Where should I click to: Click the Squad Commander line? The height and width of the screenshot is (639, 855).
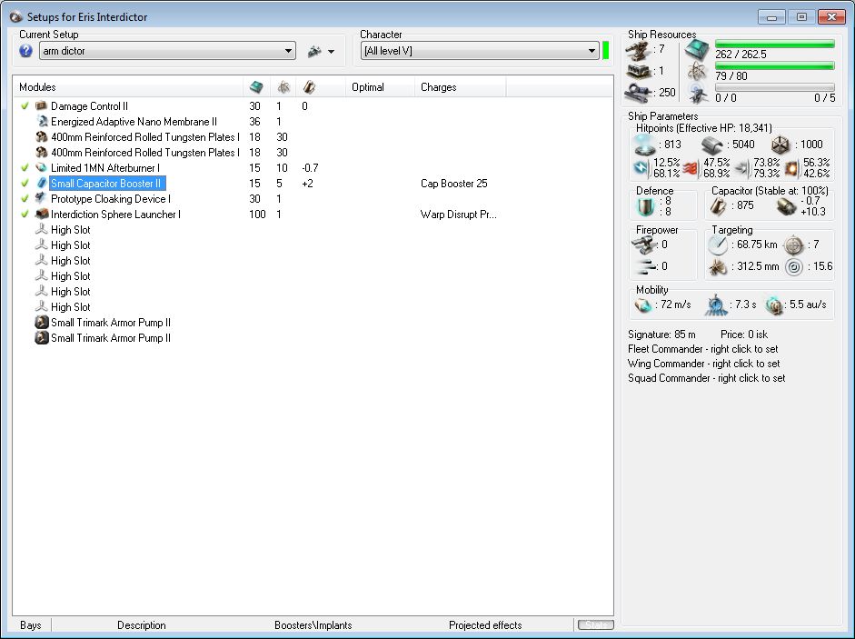(x=706, y=378)
